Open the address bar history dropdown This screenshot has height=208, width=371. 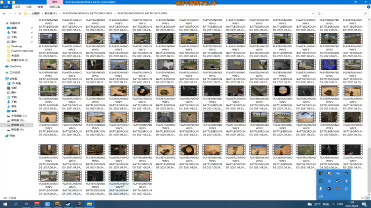coord(313,14)
